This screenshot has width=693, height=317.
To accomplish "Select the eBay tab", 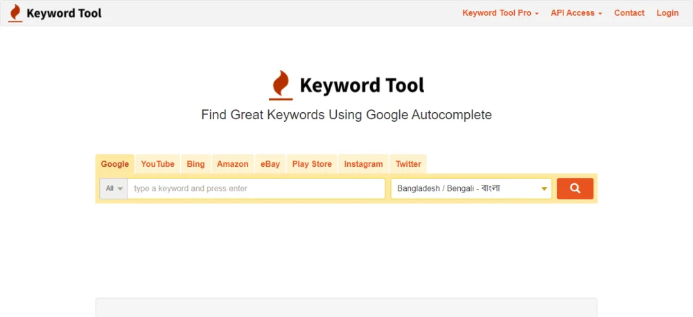I will (270, 164).
